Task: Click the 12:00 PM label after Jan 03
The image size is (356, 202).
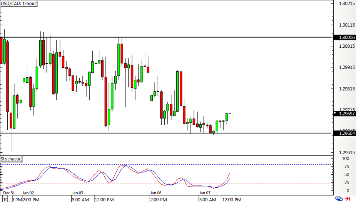Action: [x=104, y=200]
